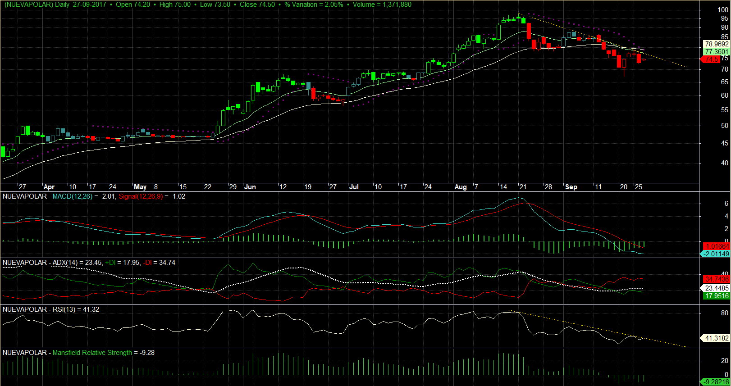Click the Volume = 1,371,880 text
731x386 pixels.
pos(382,5)
